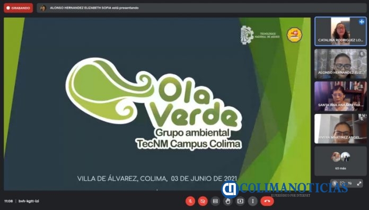Click the muted mic icon on Alonso Hernandez tile
This screenshot has width=369, height=210.
[x=362, y=54]
